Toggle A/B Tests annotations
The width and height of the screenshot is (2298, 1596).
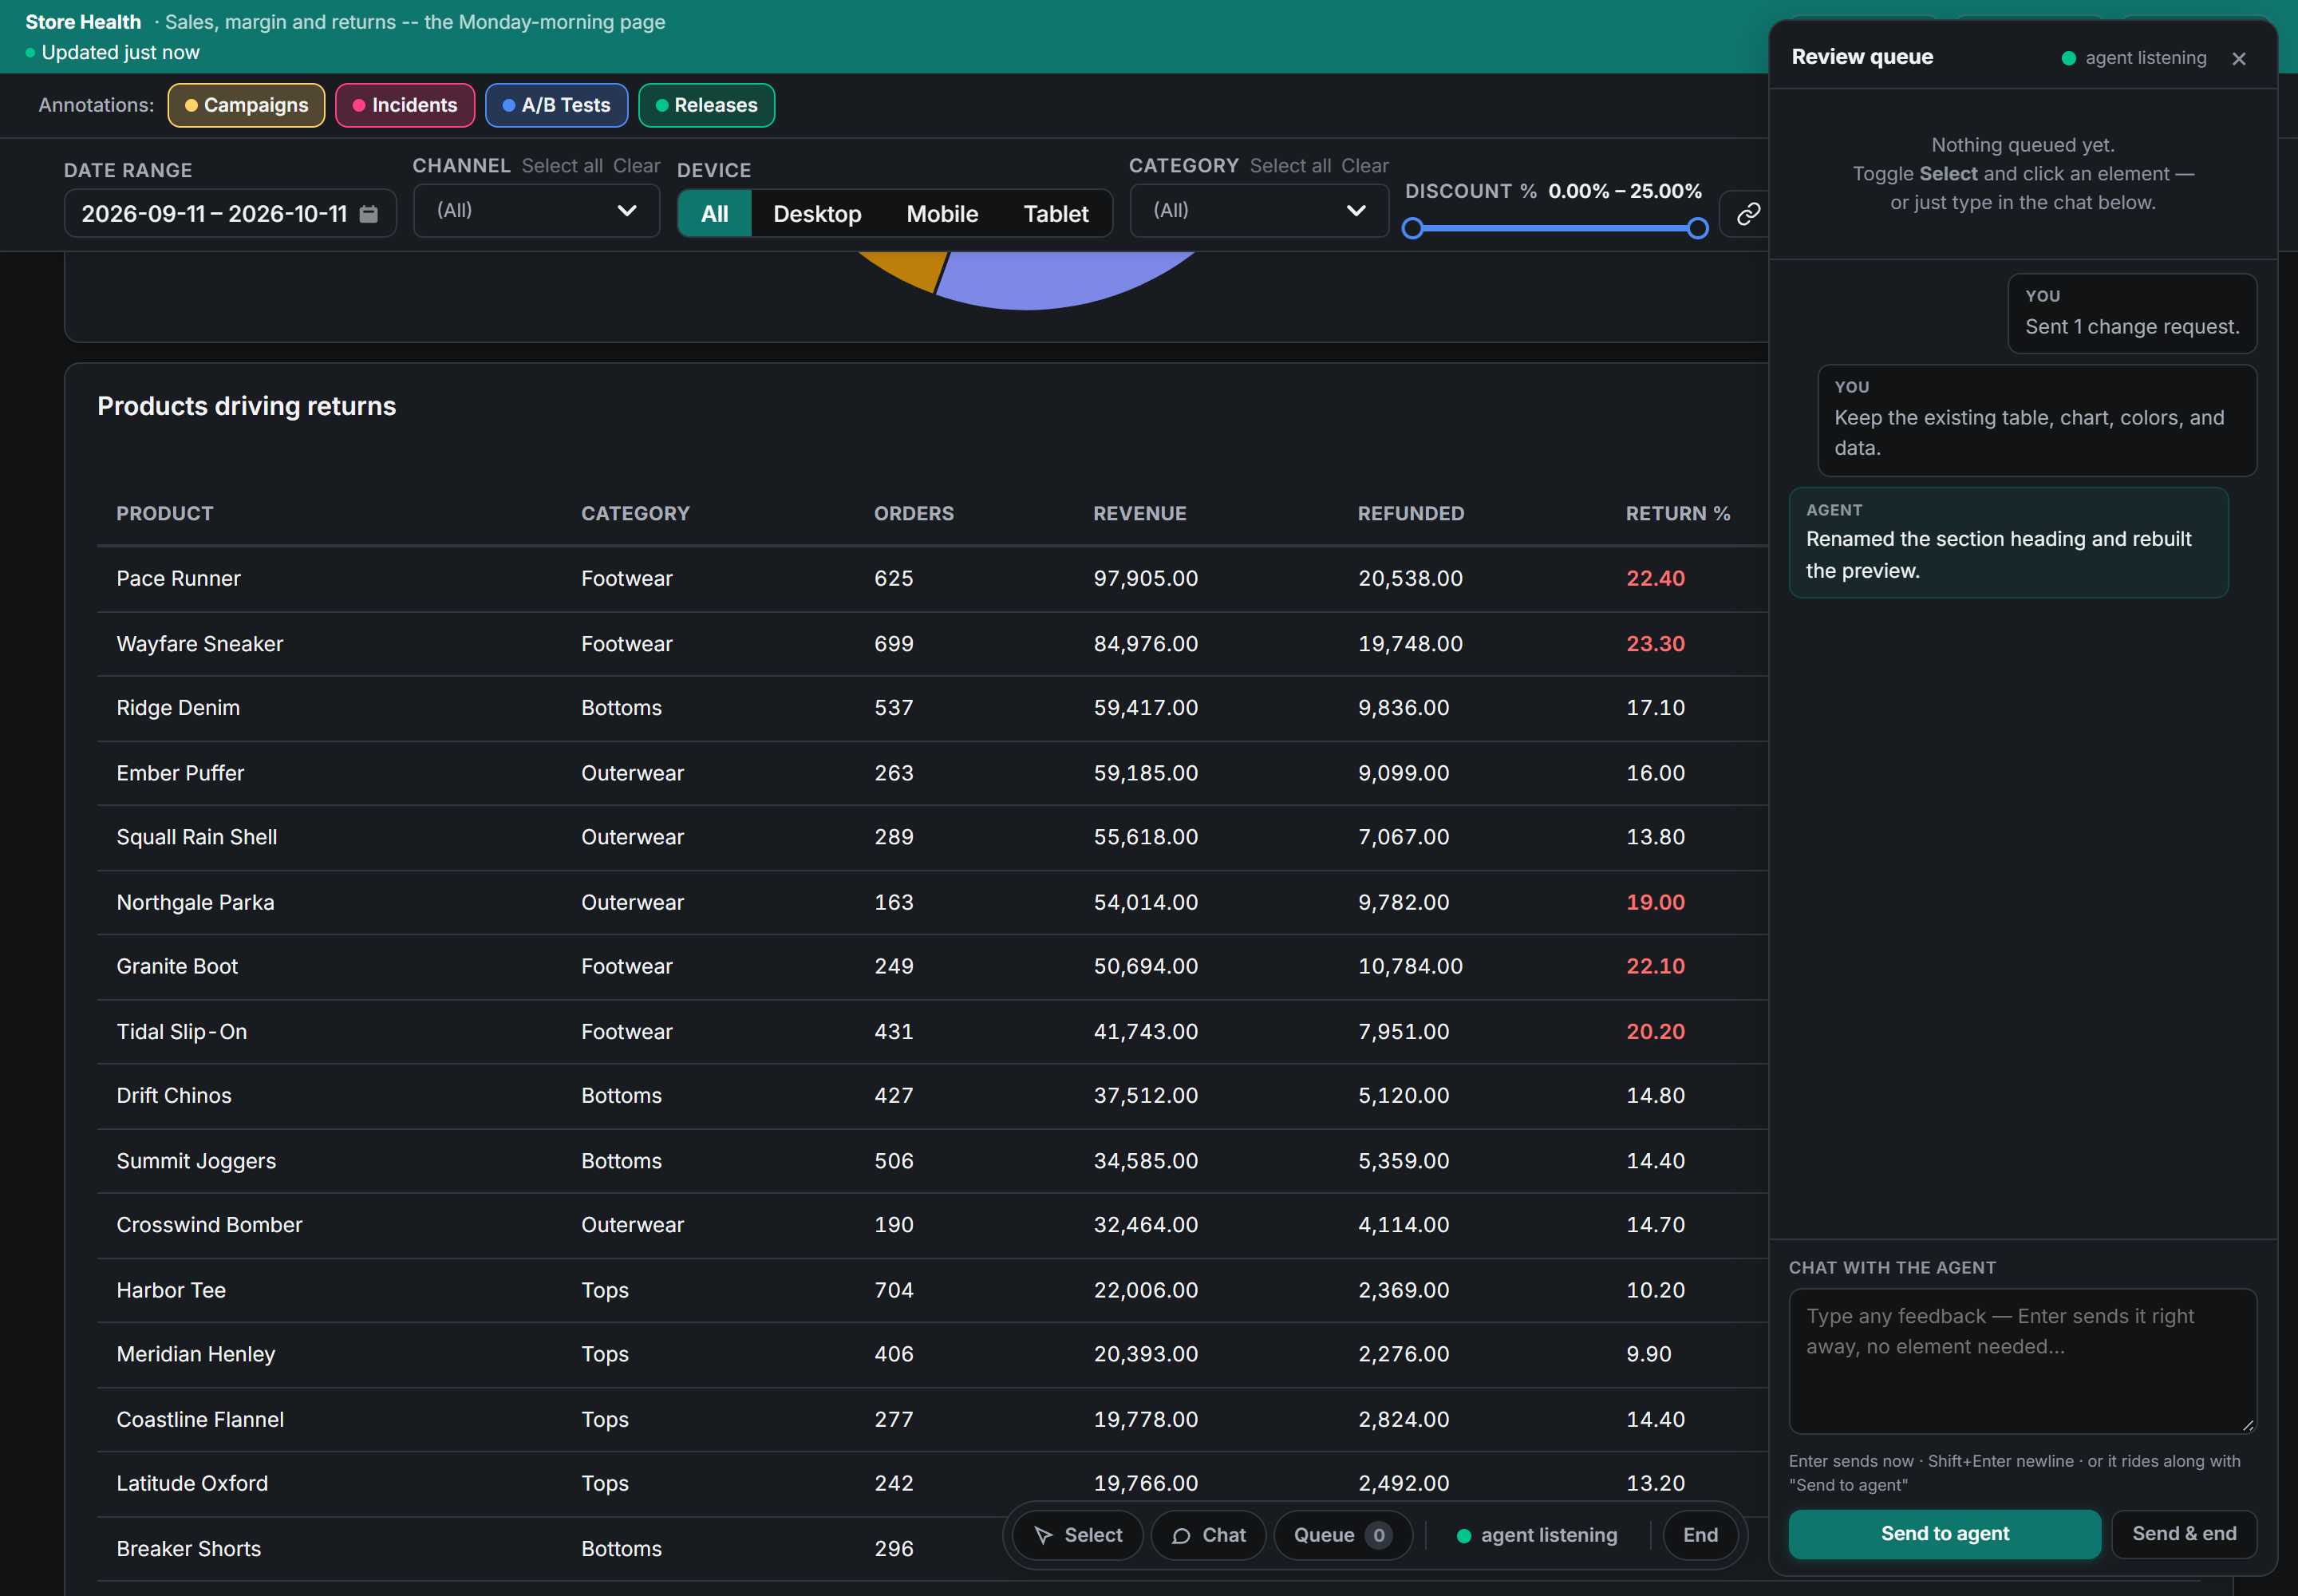click(556, 105)
